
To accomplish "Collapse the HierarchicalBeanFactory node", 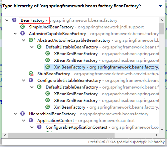I will 15,114.
